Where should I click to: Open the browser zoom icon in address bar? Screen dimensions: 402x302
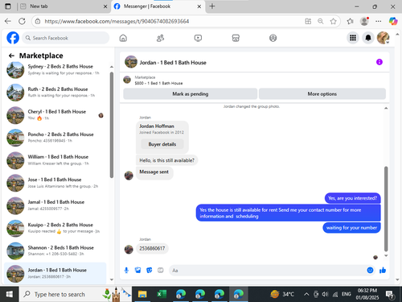(x=321, y=21)
